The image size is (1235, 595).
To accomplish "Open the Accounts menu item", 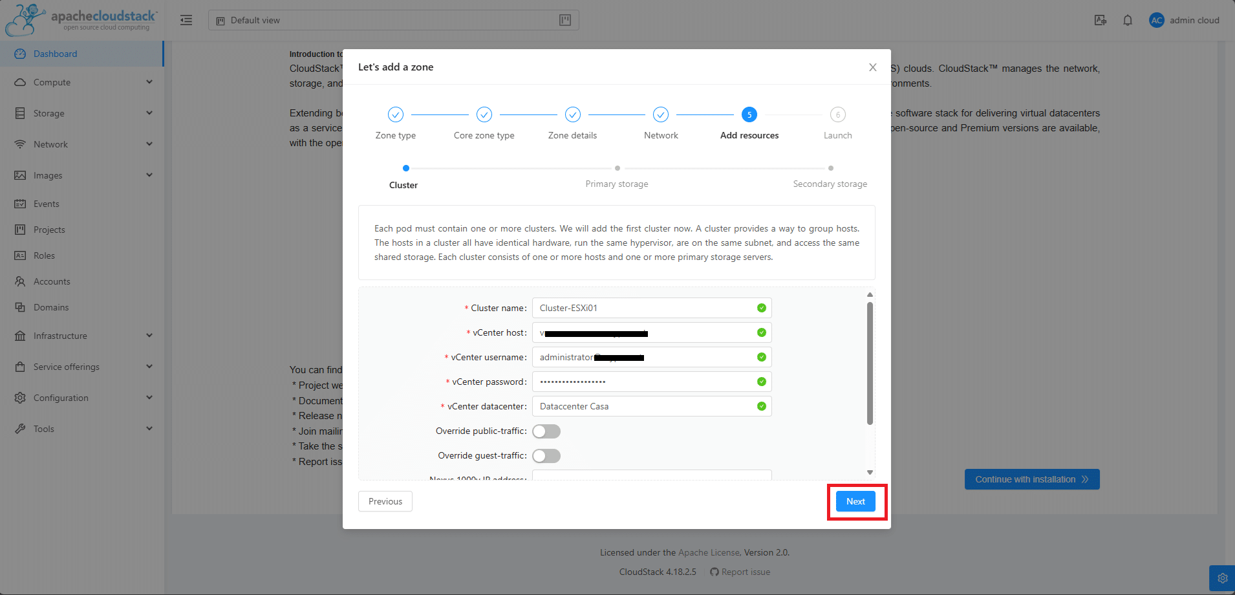I will 81,281.
